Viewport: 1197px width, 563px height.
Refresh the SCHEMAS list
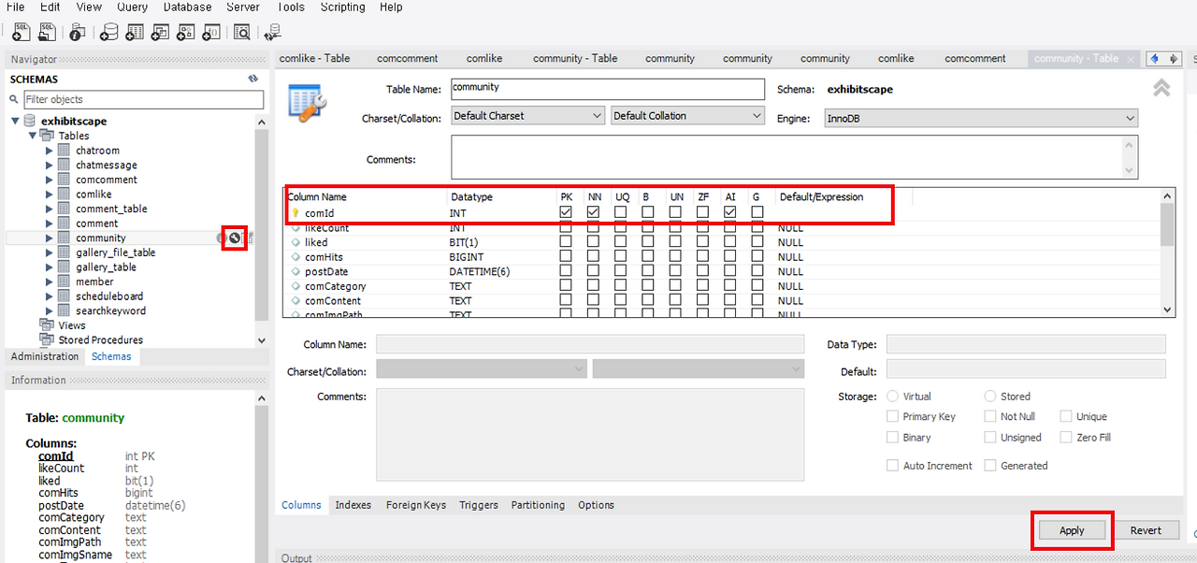pyautogui.click(x=252, y=79)
